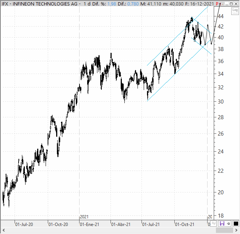Save chart with the purple floppy disk icon
Image resolution: width=240 pixels, height=234 pixels.
coord(222,224)
